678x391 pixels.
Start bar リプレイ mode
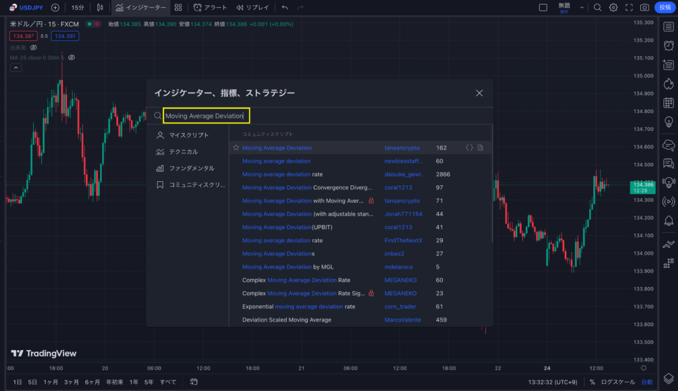[253, 7]
